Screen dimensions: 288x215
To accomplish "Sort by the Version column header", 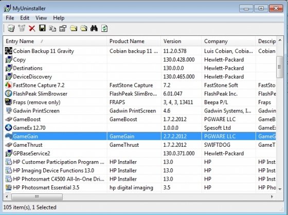I will 181,41.
